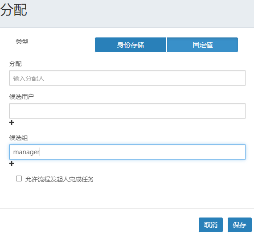Click the 分配 label above assignee input
This screenshot has width=254, height=234.
click(x=16, y=64)
